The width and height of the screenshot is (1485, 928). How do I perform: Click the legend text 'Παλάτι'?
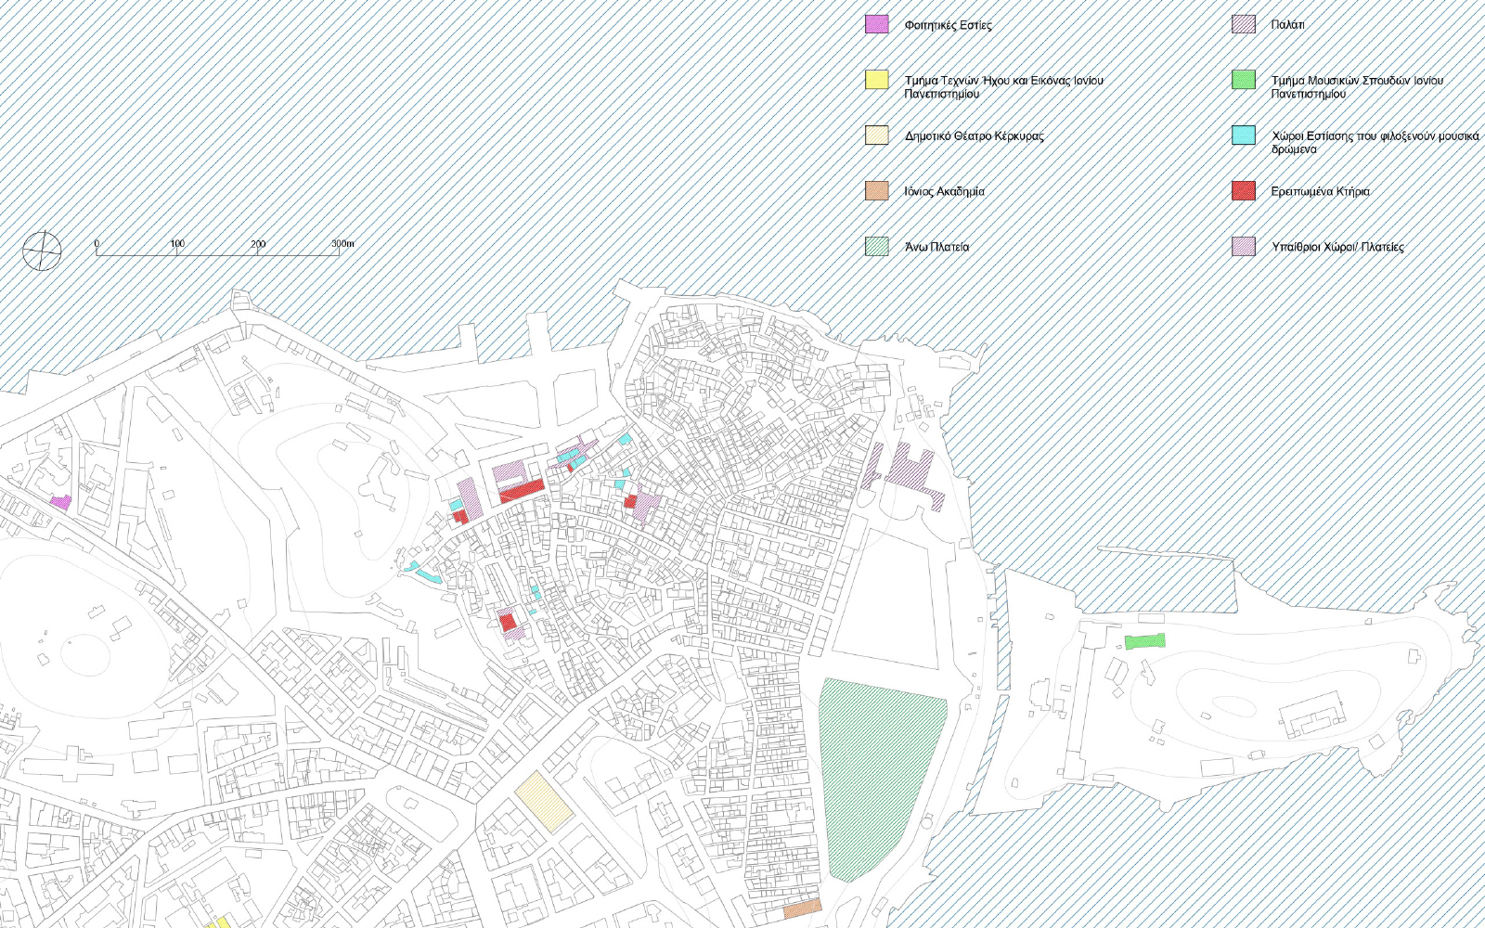coord(1287,25)
